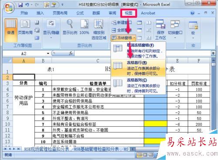Image resolution: width=218 pixels, height=160 pixels.
Task: Click the yellow cell in row 10
Action: 156,124
